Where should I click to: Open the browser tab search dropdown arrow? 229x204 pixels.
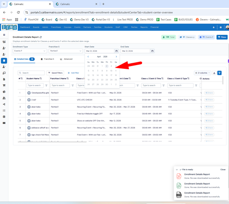(x=4, y=4)
